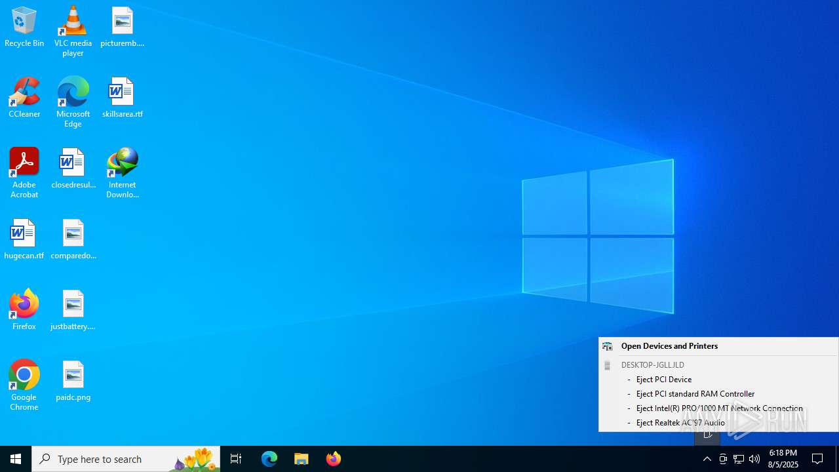
Task: Show hidden system tray icons
Action: pos(707,459)
